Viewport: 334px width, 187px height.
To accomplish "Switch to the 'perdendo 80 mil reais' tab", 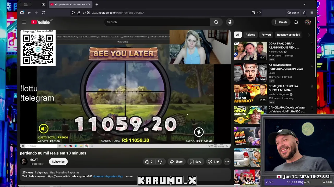I will point(70,4).
